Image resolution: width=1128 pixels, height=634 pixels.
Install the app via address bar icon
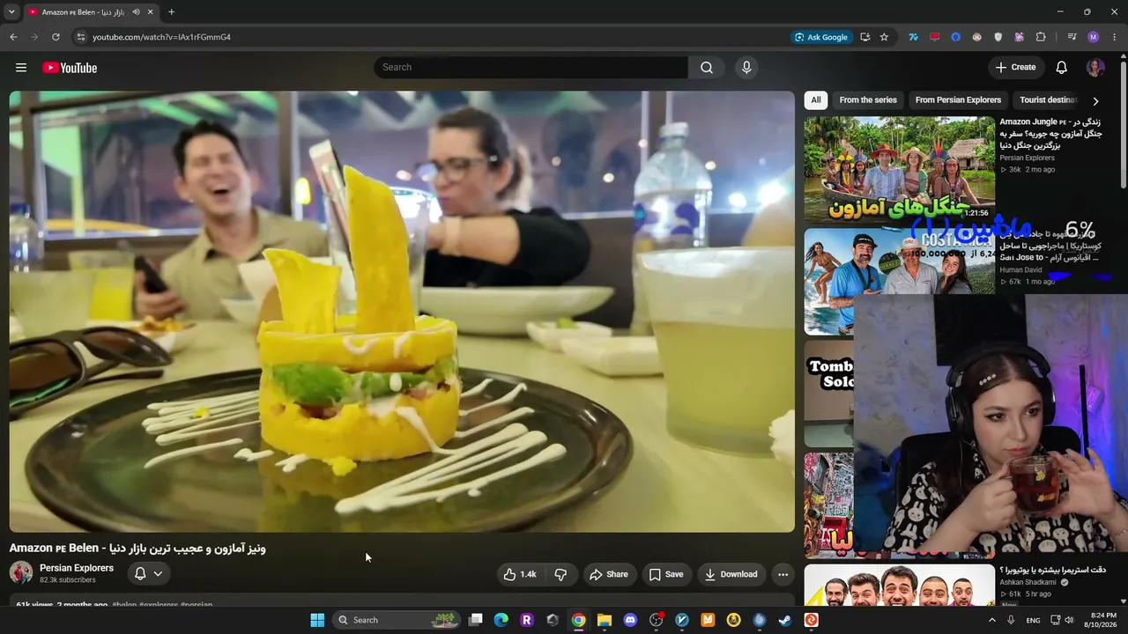pyautogui.click(x=865, y=37)
